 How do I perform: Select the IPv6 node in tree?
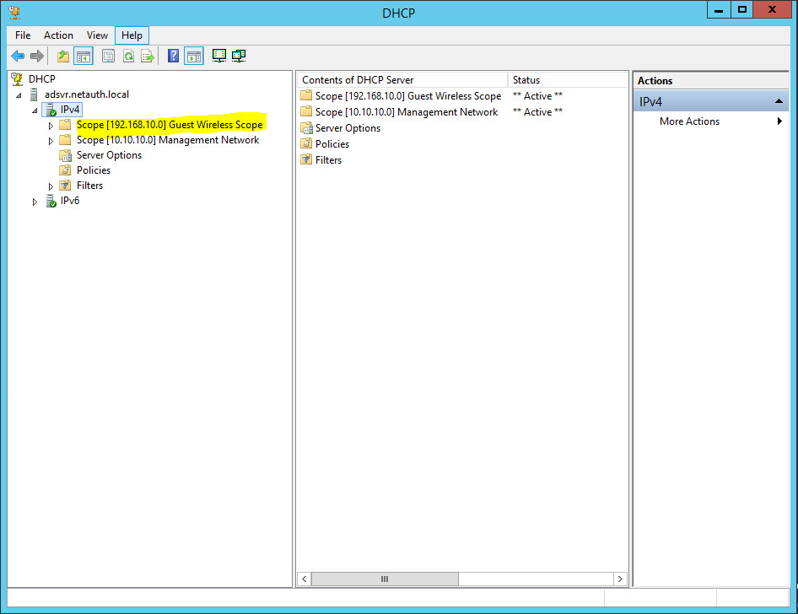pos(70,201)
